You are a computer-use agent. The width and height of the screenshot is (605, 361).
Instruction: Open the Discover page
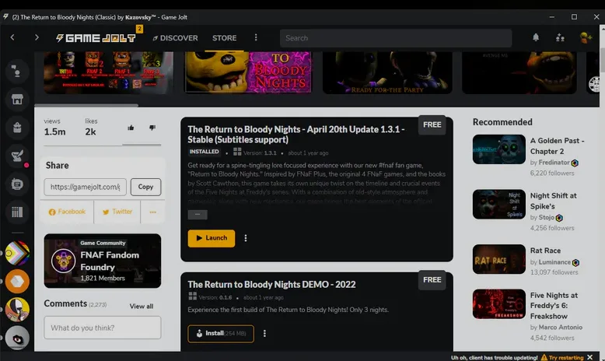tap(175, 38)
